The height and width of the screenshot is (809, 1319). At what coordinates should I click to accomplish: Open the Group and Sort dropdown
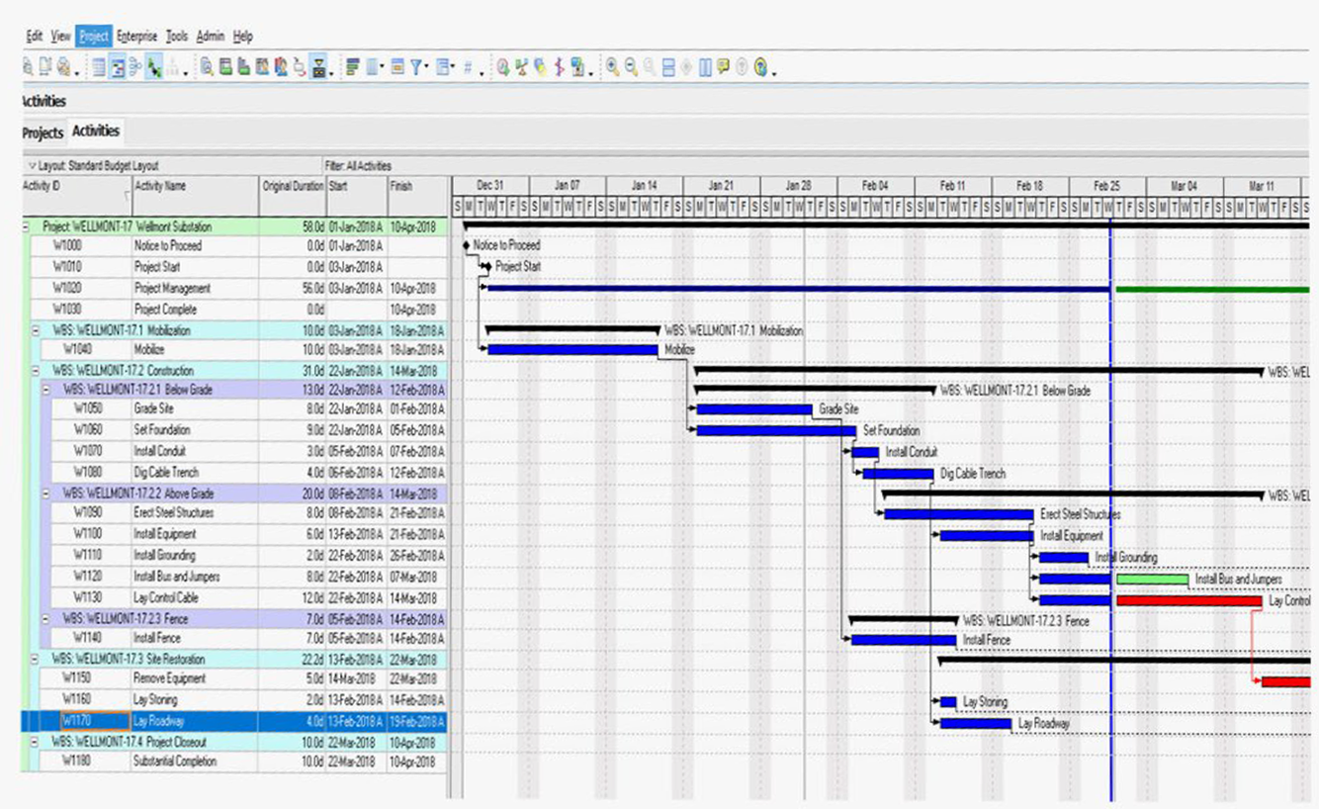[x=446, y=68]
